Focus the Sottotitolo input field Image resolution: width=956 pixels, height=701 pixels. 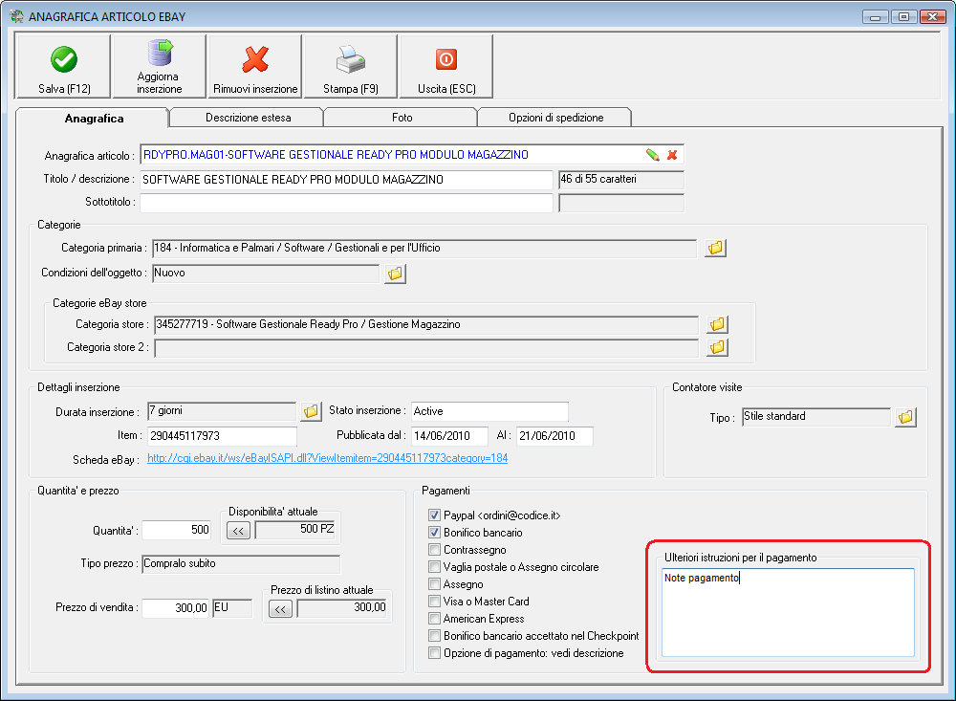click(x=346, y=203)
